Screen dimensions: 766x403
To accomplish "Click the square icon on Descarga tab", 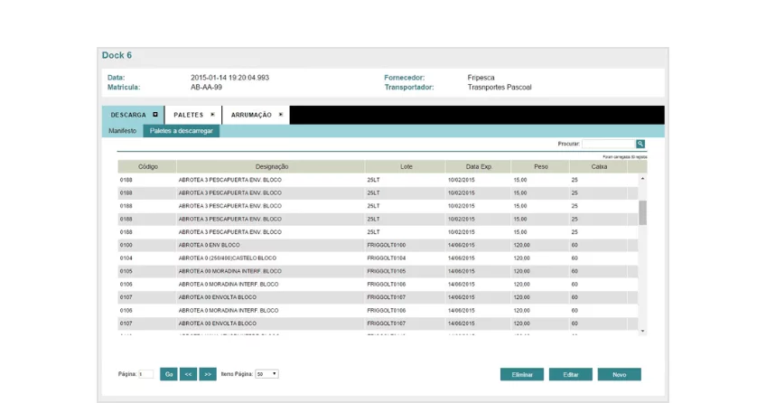I will click(x=155, y=115).
